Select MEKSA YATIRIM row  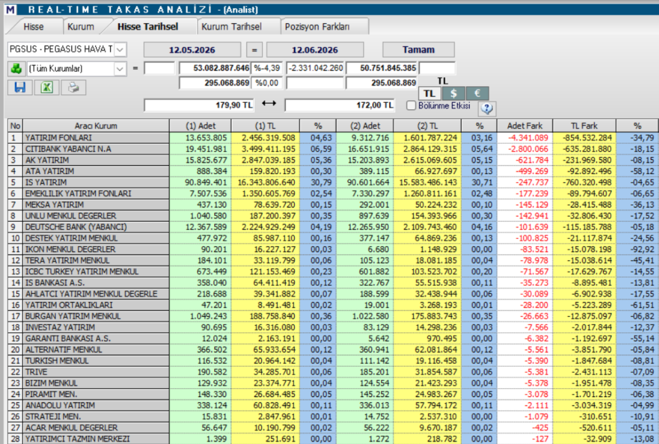[333, 205]
